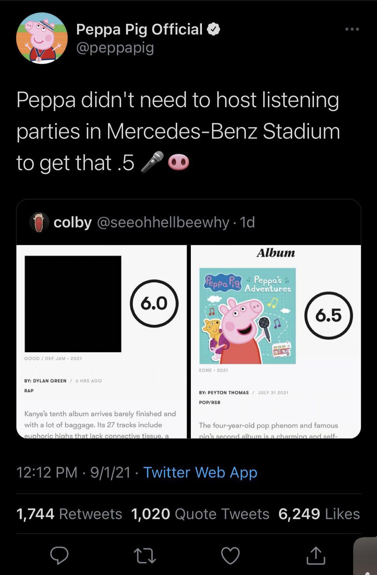Like the tweet with the heart icon
This screenshot has height=575, width=377.
230,555
